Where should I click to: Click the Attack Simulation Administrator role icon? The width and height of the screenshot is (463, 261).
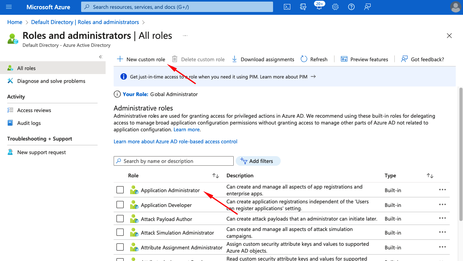coord(134,232)
